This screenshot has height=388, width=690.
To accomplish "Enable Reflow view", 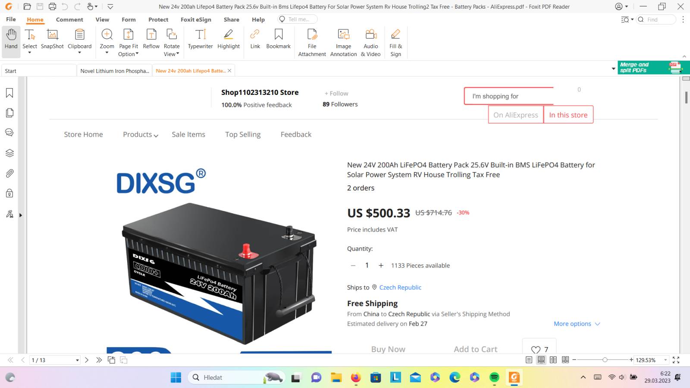I will (151, 39).
